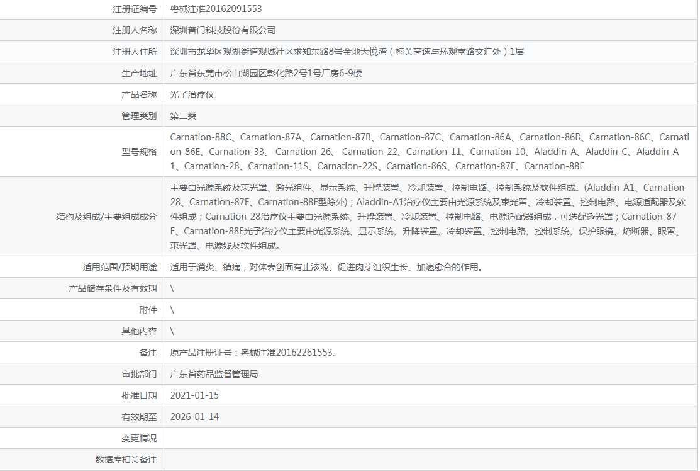The height and width of the screenshot is (471, 700).
Task: Click the 产品名称 label
Action: (139, 94)
